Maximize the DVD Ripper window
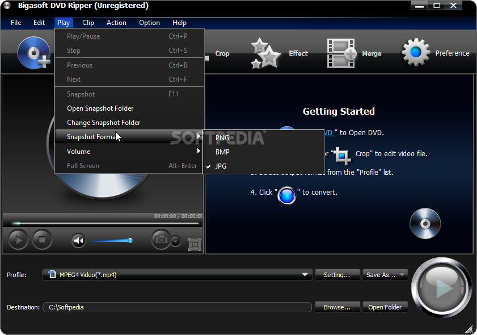 (x=437, y=6)
